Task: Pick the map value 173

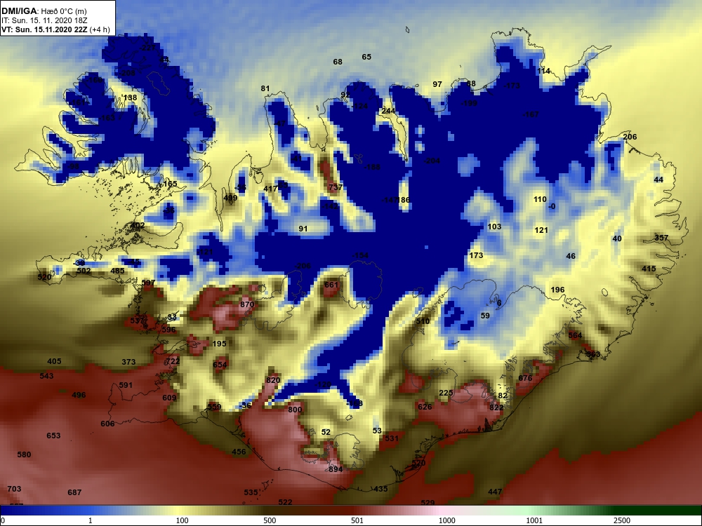Action: tap(476, 255)
